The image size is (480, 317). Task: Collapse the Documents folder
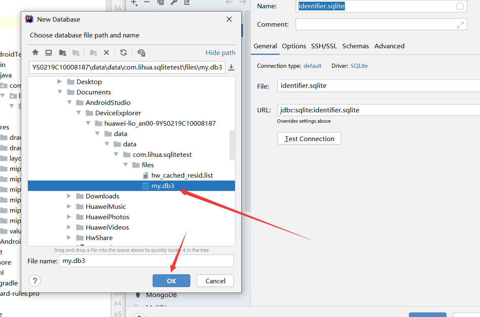click(59, 92)
